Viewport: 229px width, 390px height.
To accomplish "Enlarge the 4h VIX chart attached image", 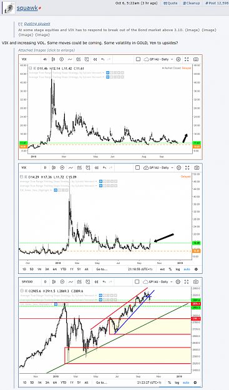I will pyautogui.click(x=110, y=107).
